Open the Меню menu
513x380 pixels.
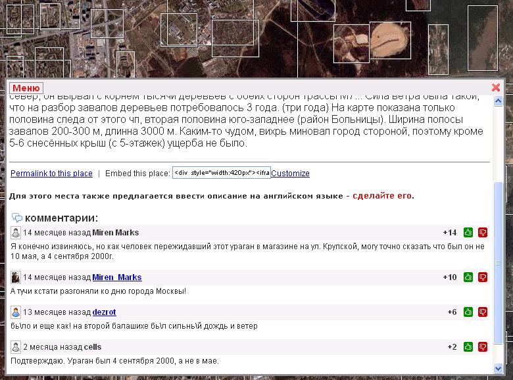click(x=26, y=88)
